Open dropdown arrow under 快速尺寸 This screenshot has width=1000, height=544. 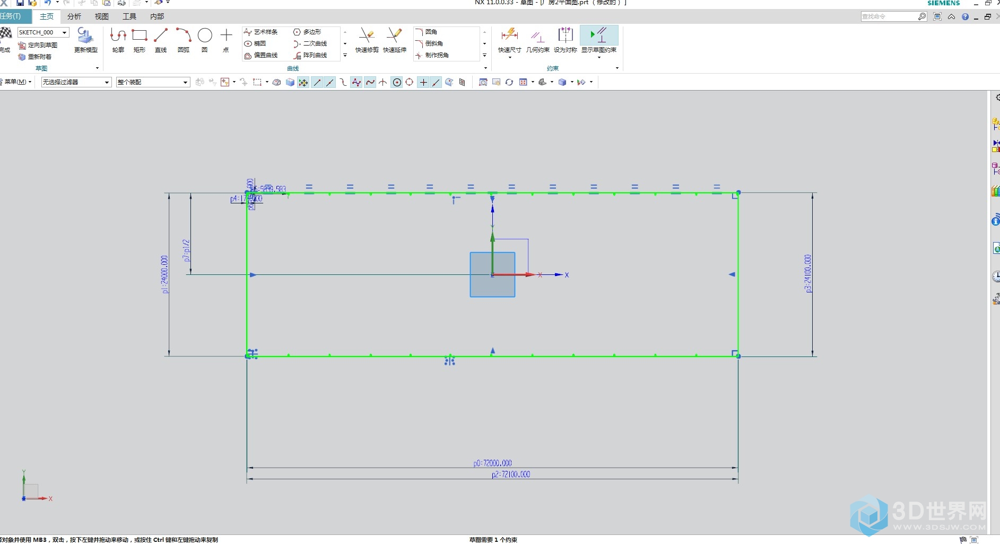click(509, 57)
